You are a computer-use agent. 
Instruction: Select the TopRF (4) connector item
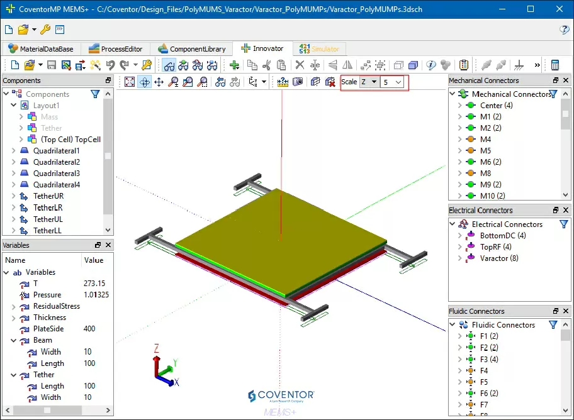(x=496, y=247)
